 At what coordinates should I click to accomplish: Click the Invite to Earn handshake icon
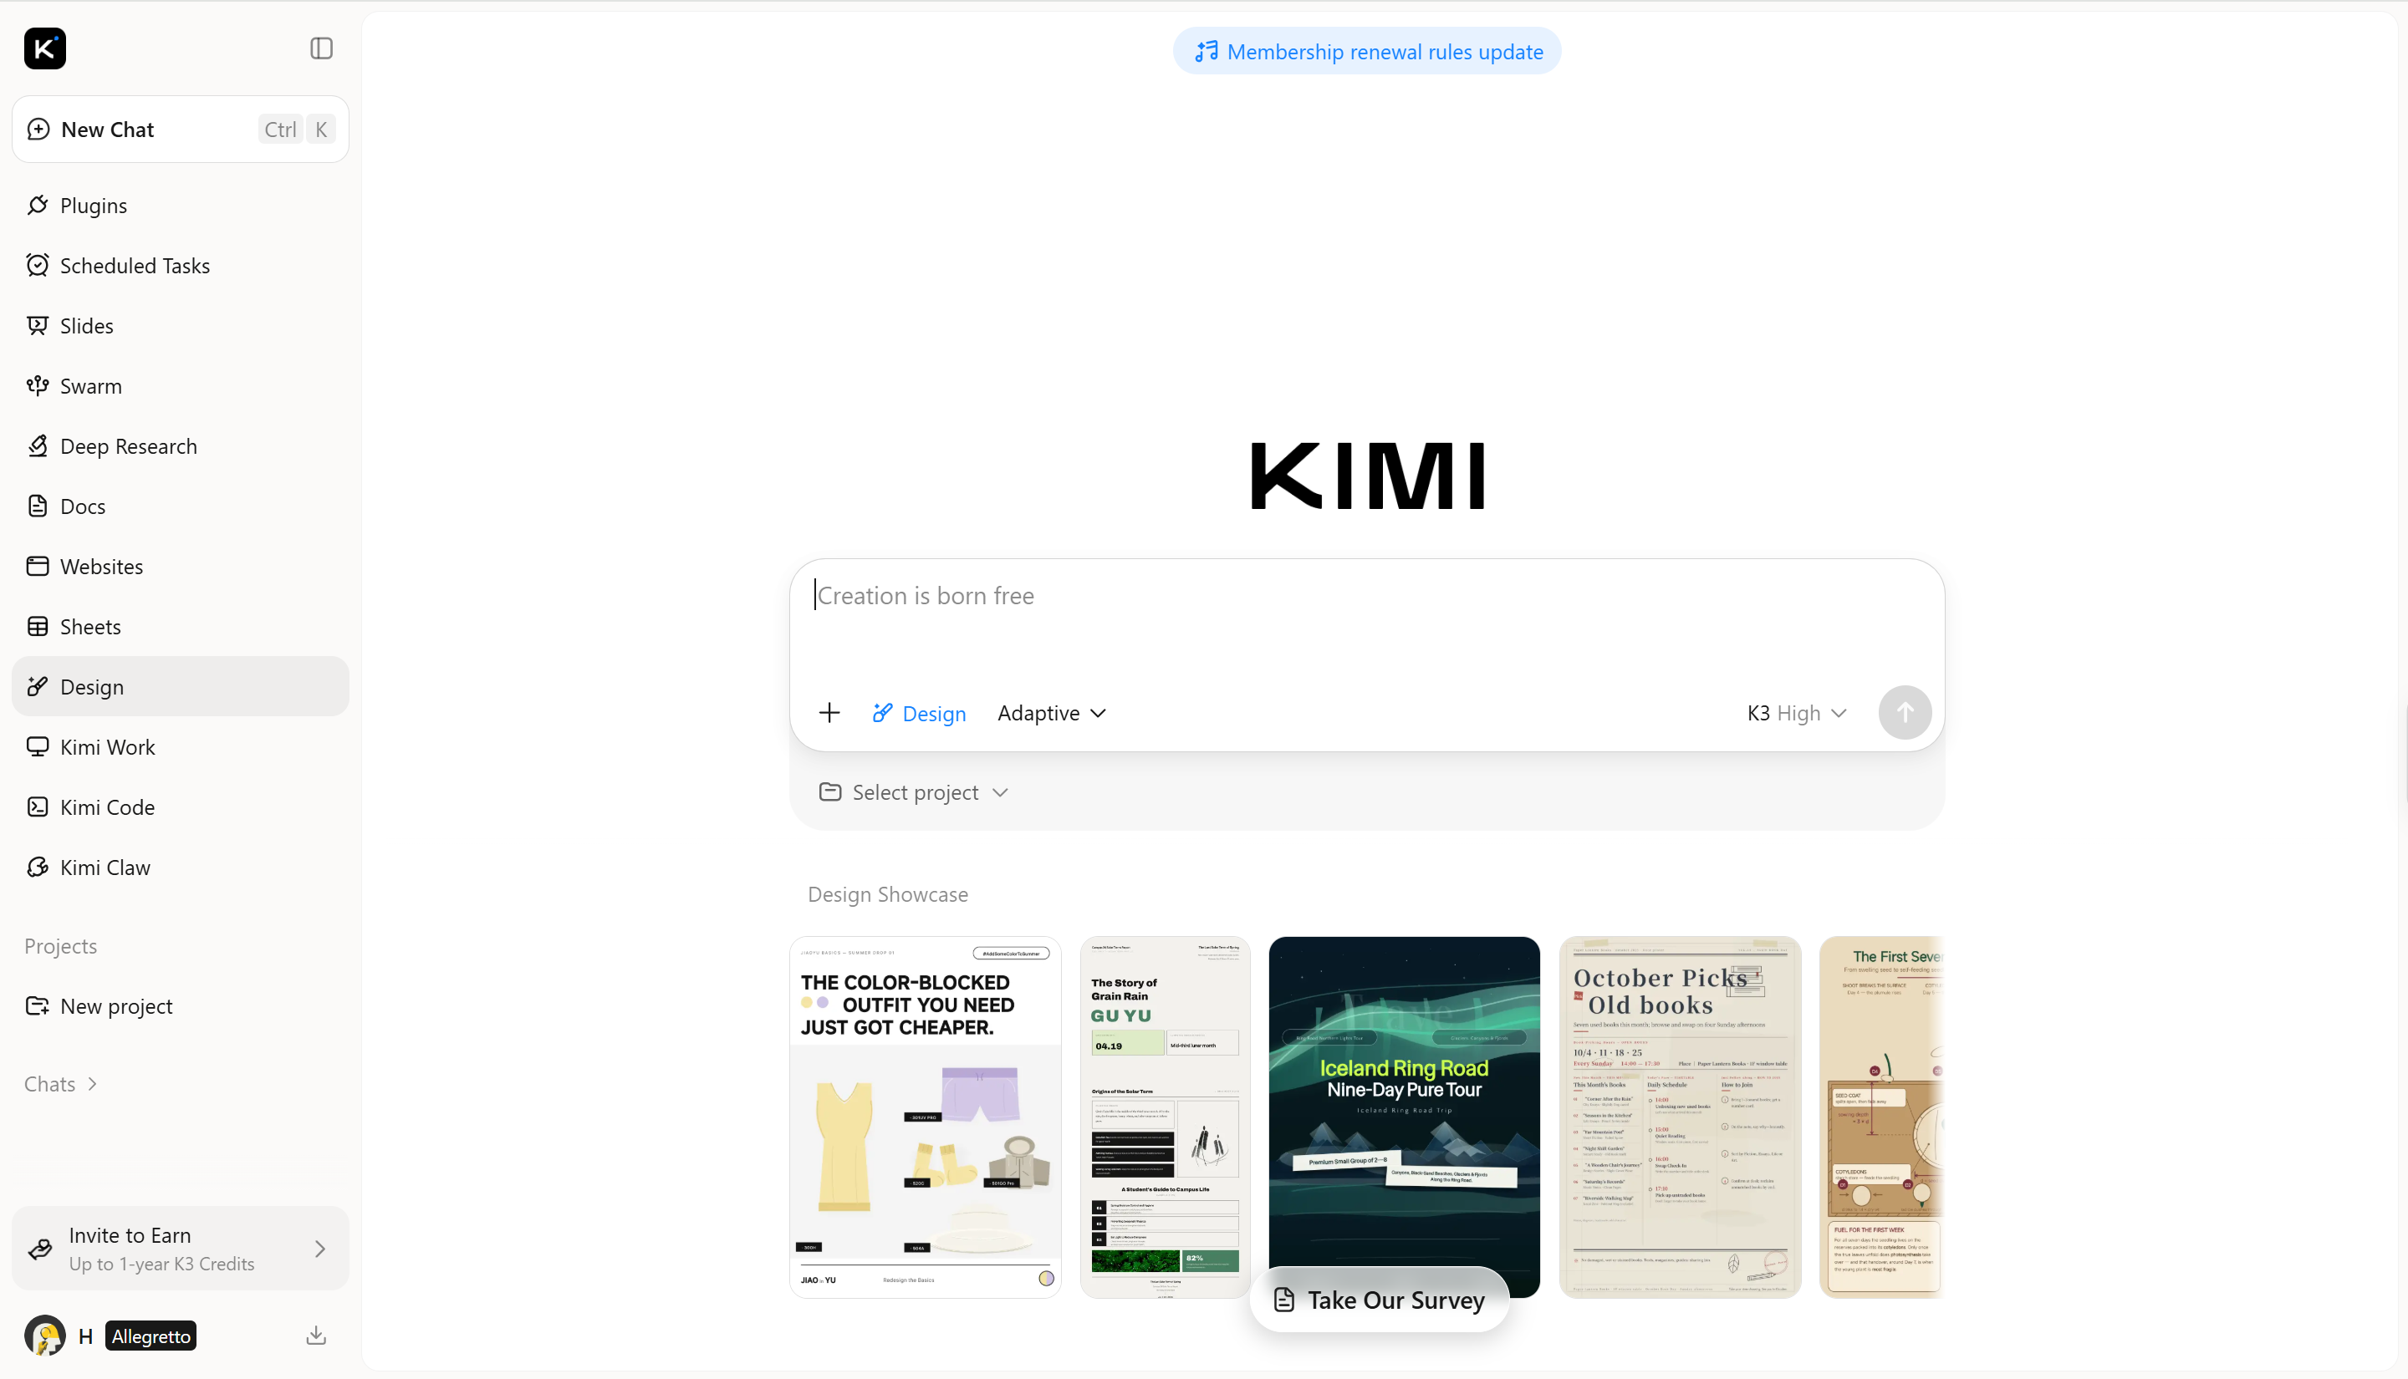pos(40,1249)
